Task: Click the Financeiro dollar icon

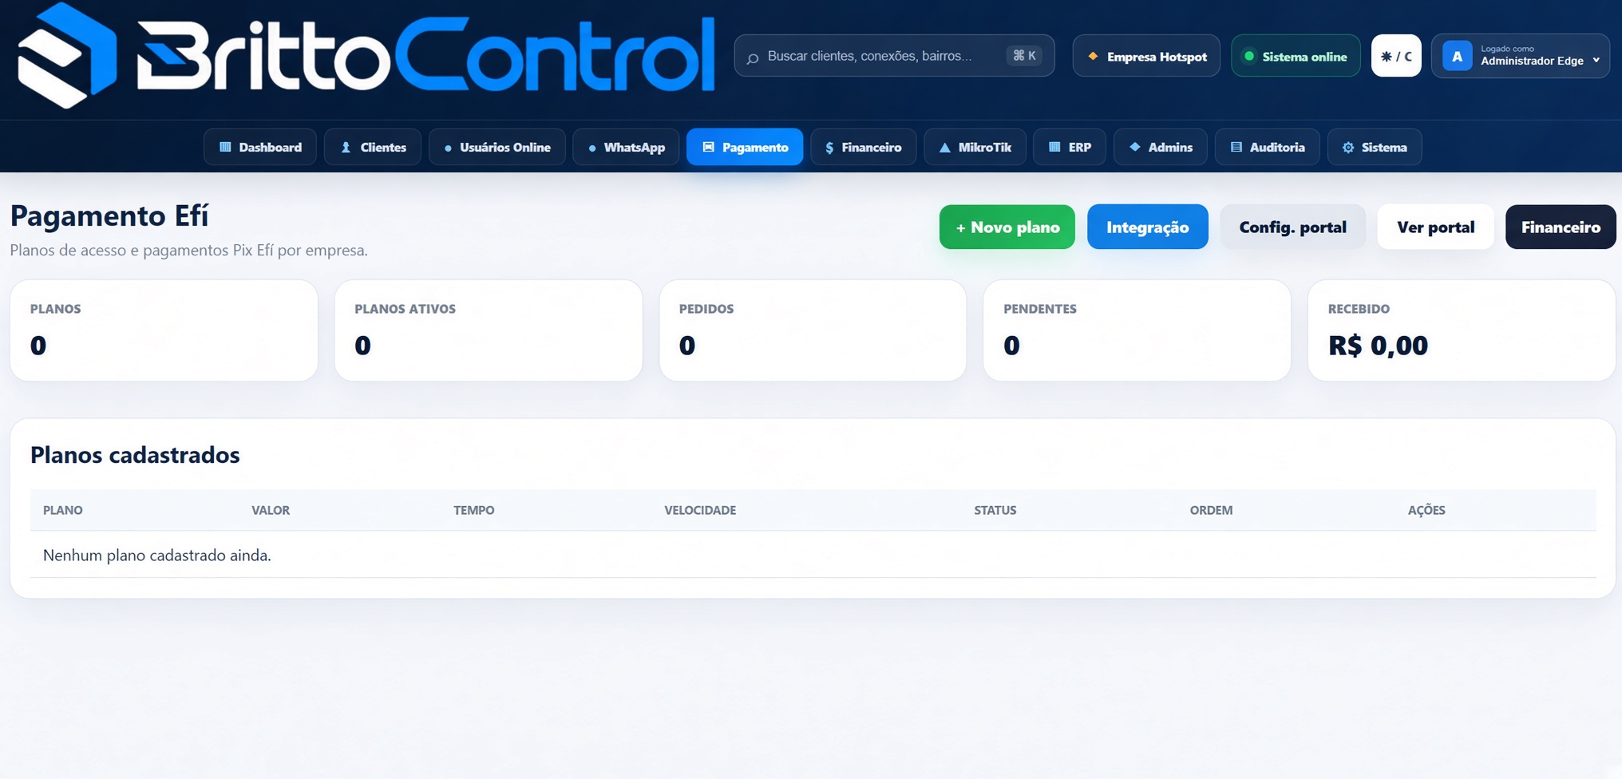Action: [x=829, y=148]
